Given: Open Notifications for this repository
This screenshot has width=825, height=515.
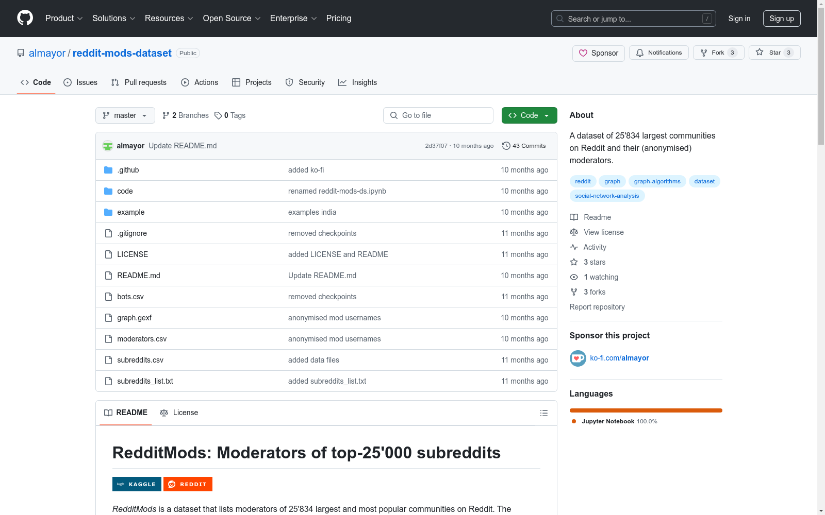Looking at the screenshot, I should [658, 53].
